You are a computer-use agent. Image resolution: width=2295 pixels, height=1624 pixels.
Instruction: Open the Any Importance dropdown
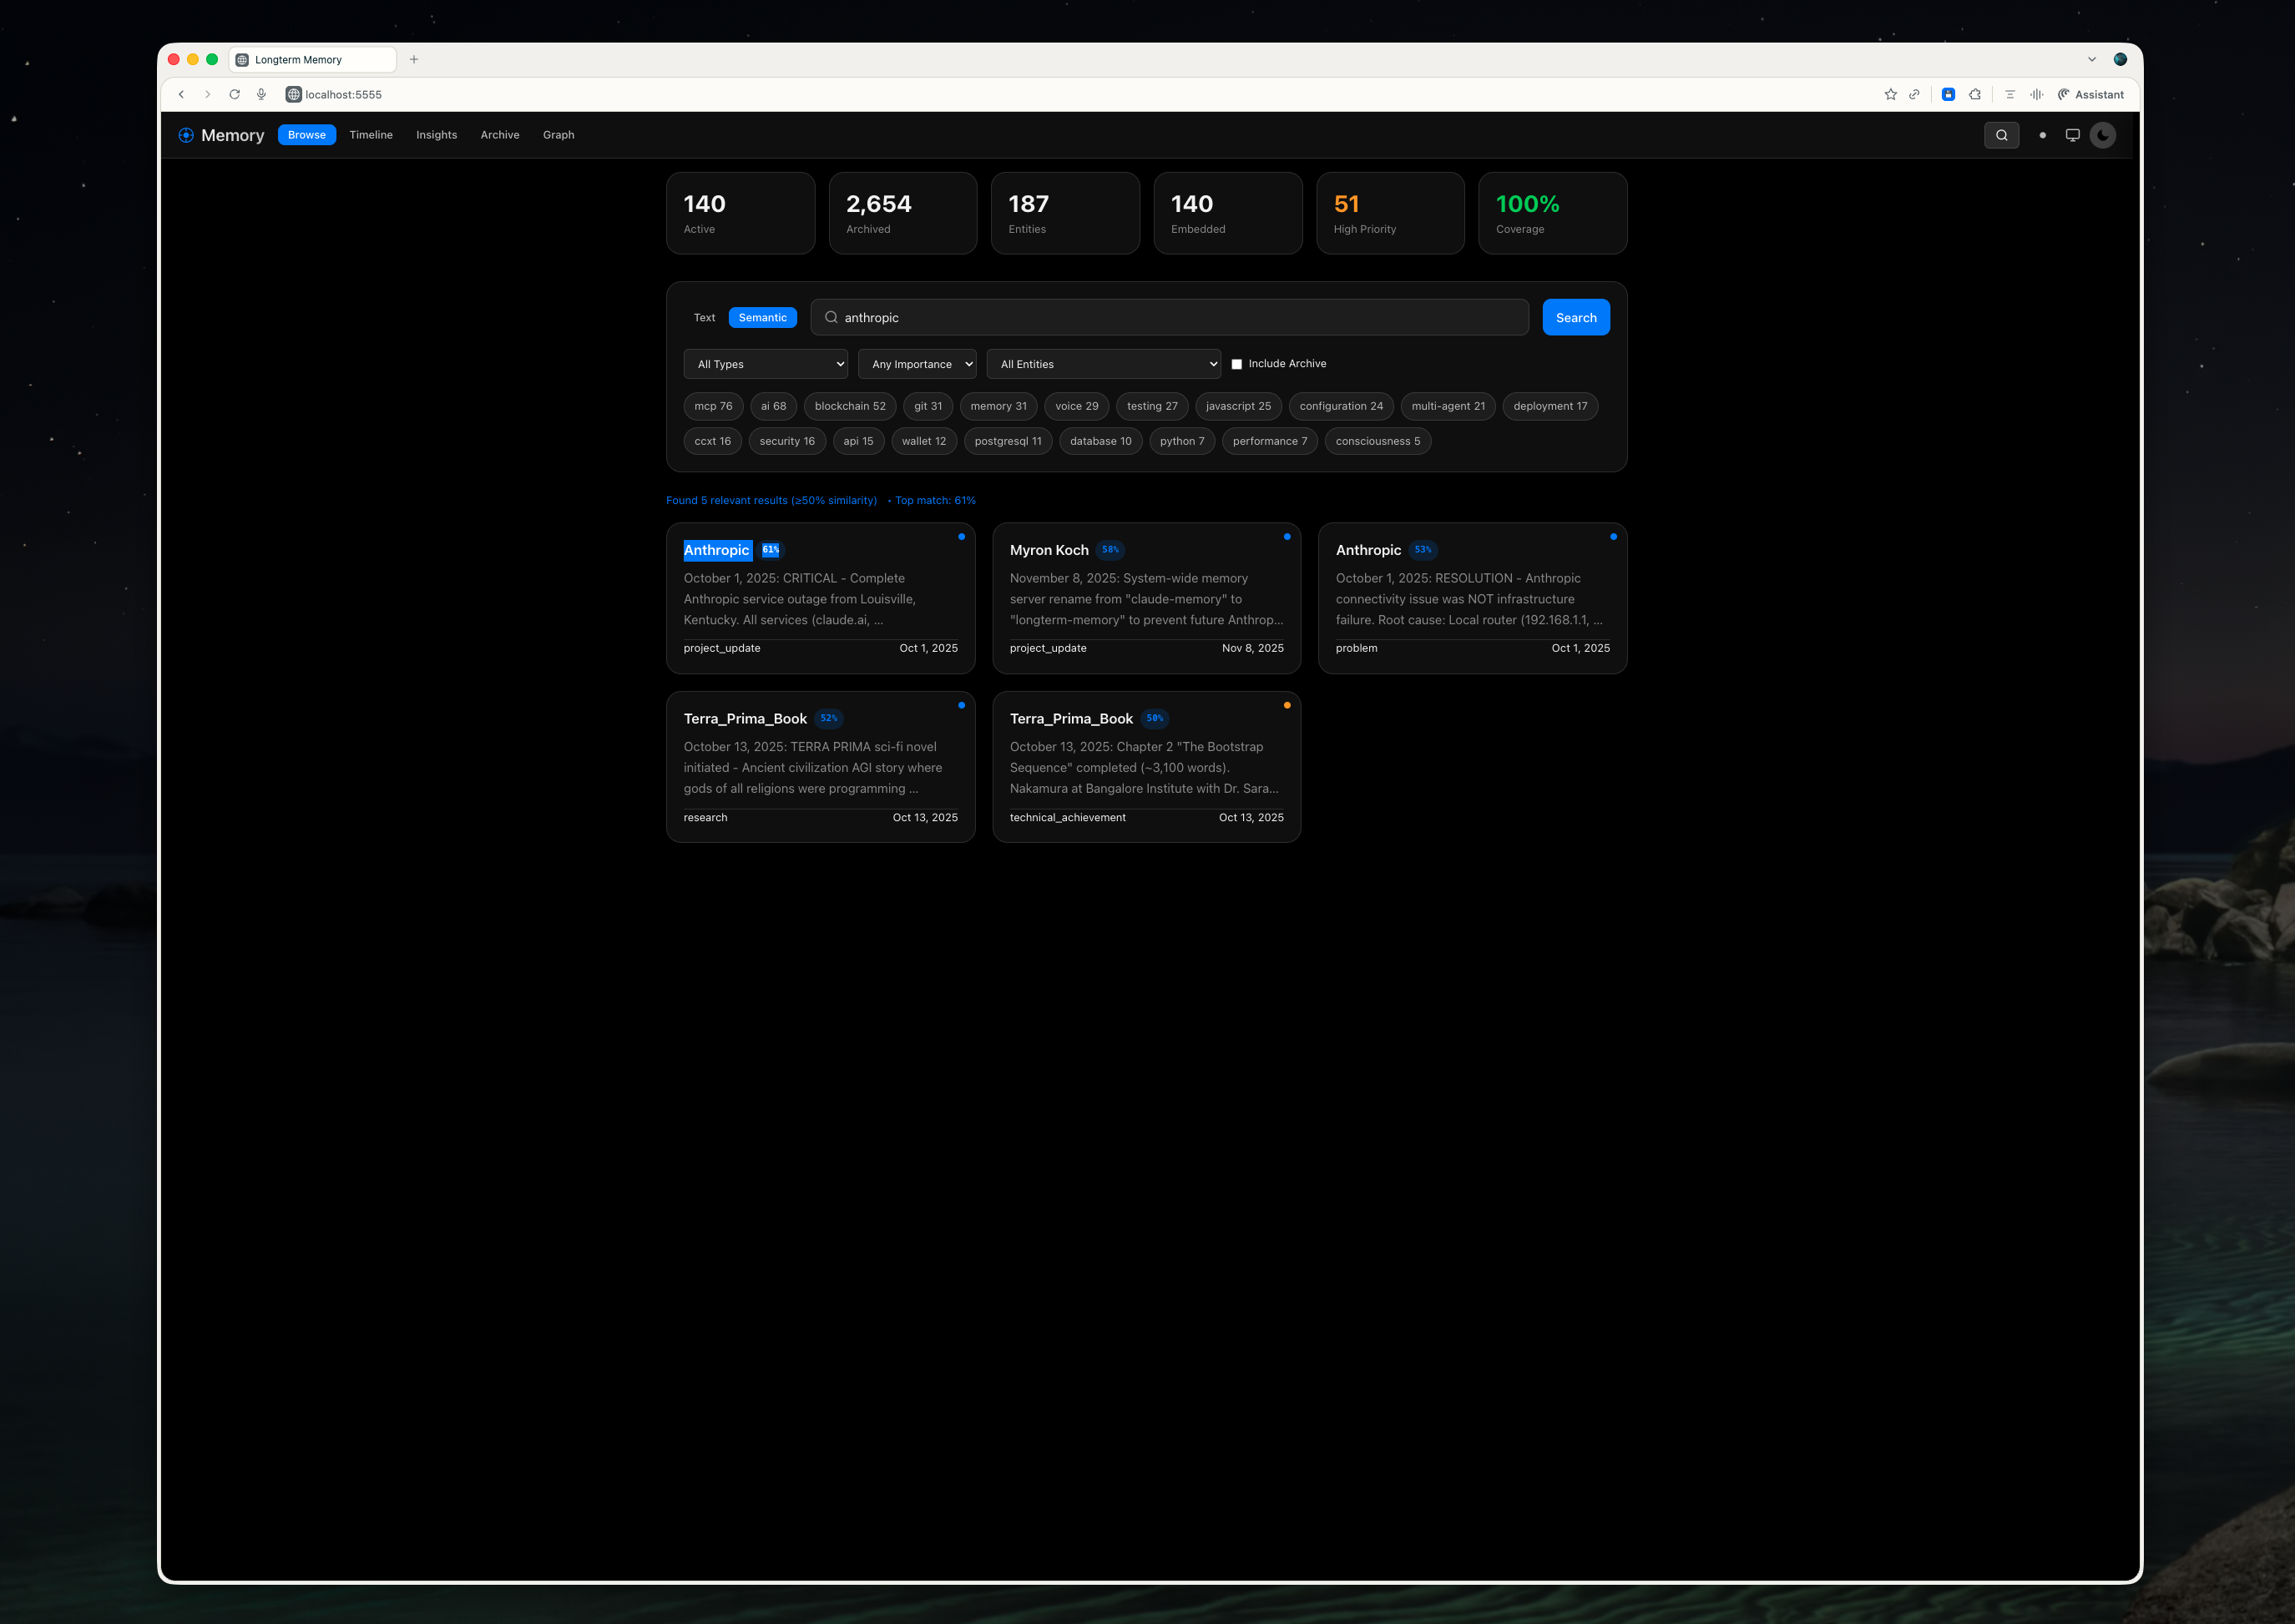(917, 363)
